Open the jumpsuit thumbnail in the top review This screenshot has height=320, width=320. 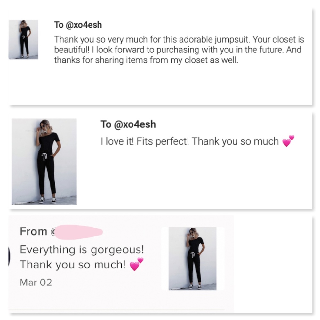coord(23,39)
